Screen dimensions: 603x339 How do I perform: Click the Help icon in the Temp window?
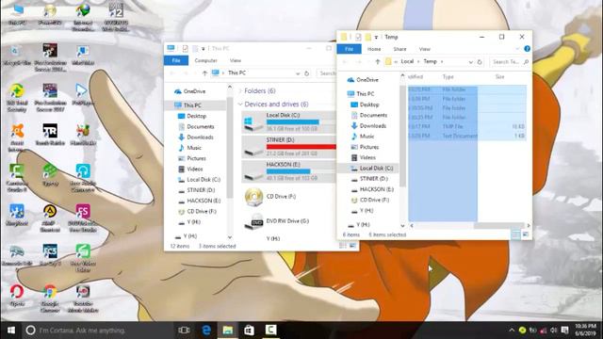(x=527, y=49)
